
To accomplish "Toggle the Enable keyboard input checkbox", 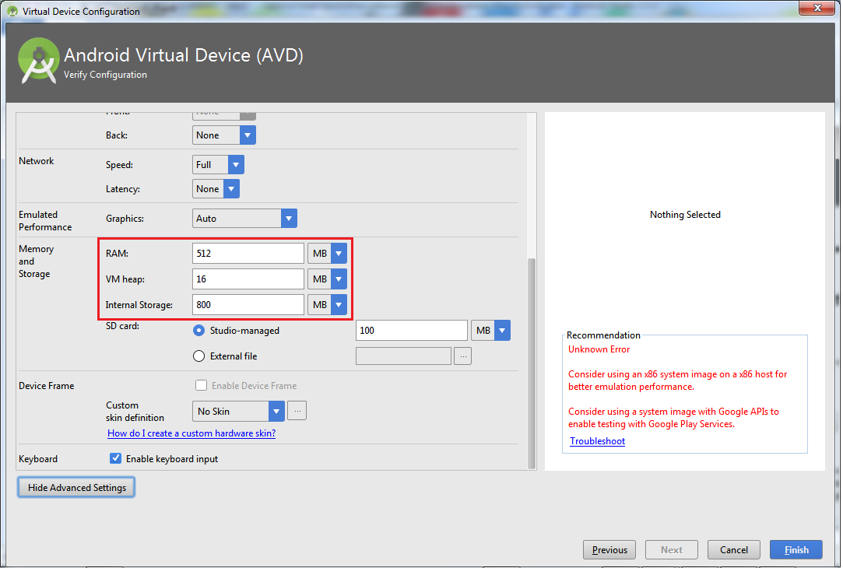I will 115,458.
